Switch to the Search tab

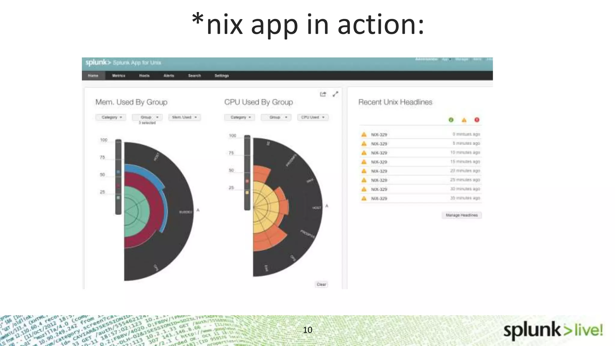tap(194, 76)
